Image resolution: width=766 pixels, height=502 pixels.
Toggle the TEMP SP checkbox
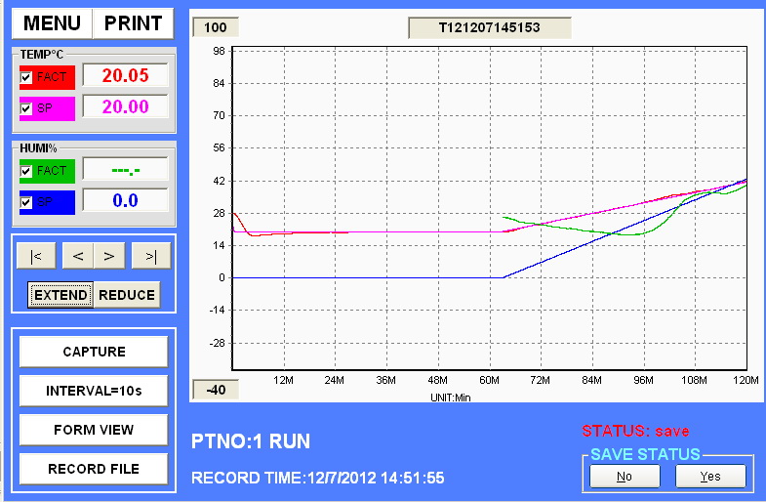[26, 108]
